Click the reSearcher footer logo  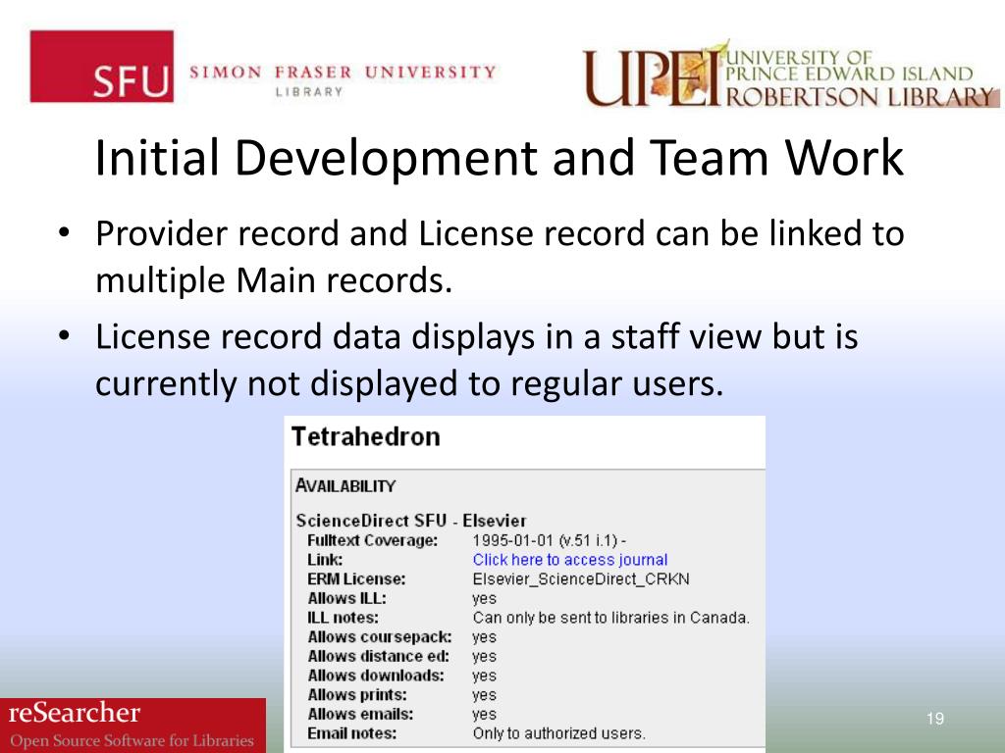(132, 726)
